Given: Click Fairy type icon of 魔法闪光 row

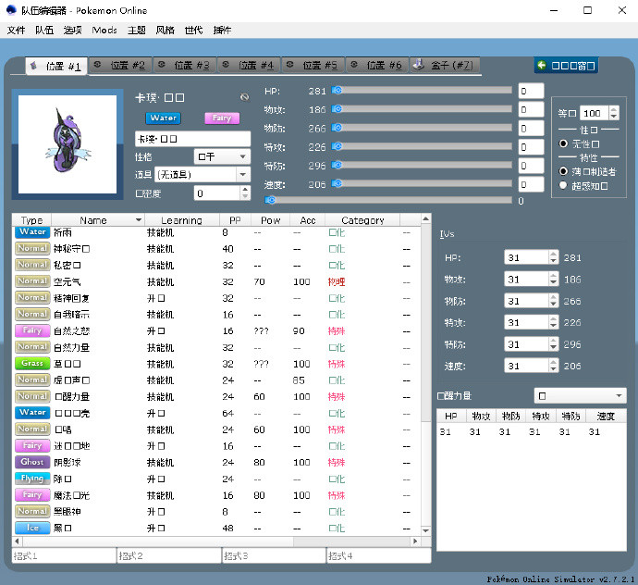Looking at the screenshot, I should [x=32, y=494].
